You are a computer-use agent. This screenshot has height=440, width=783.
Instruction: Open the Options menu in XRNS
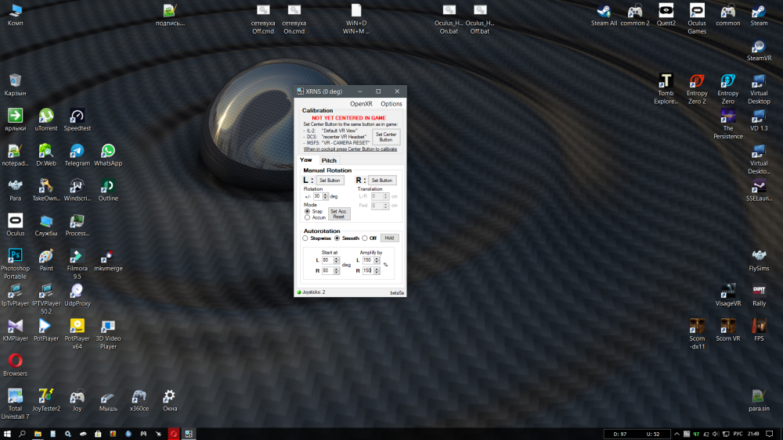(x=391, y=104)
